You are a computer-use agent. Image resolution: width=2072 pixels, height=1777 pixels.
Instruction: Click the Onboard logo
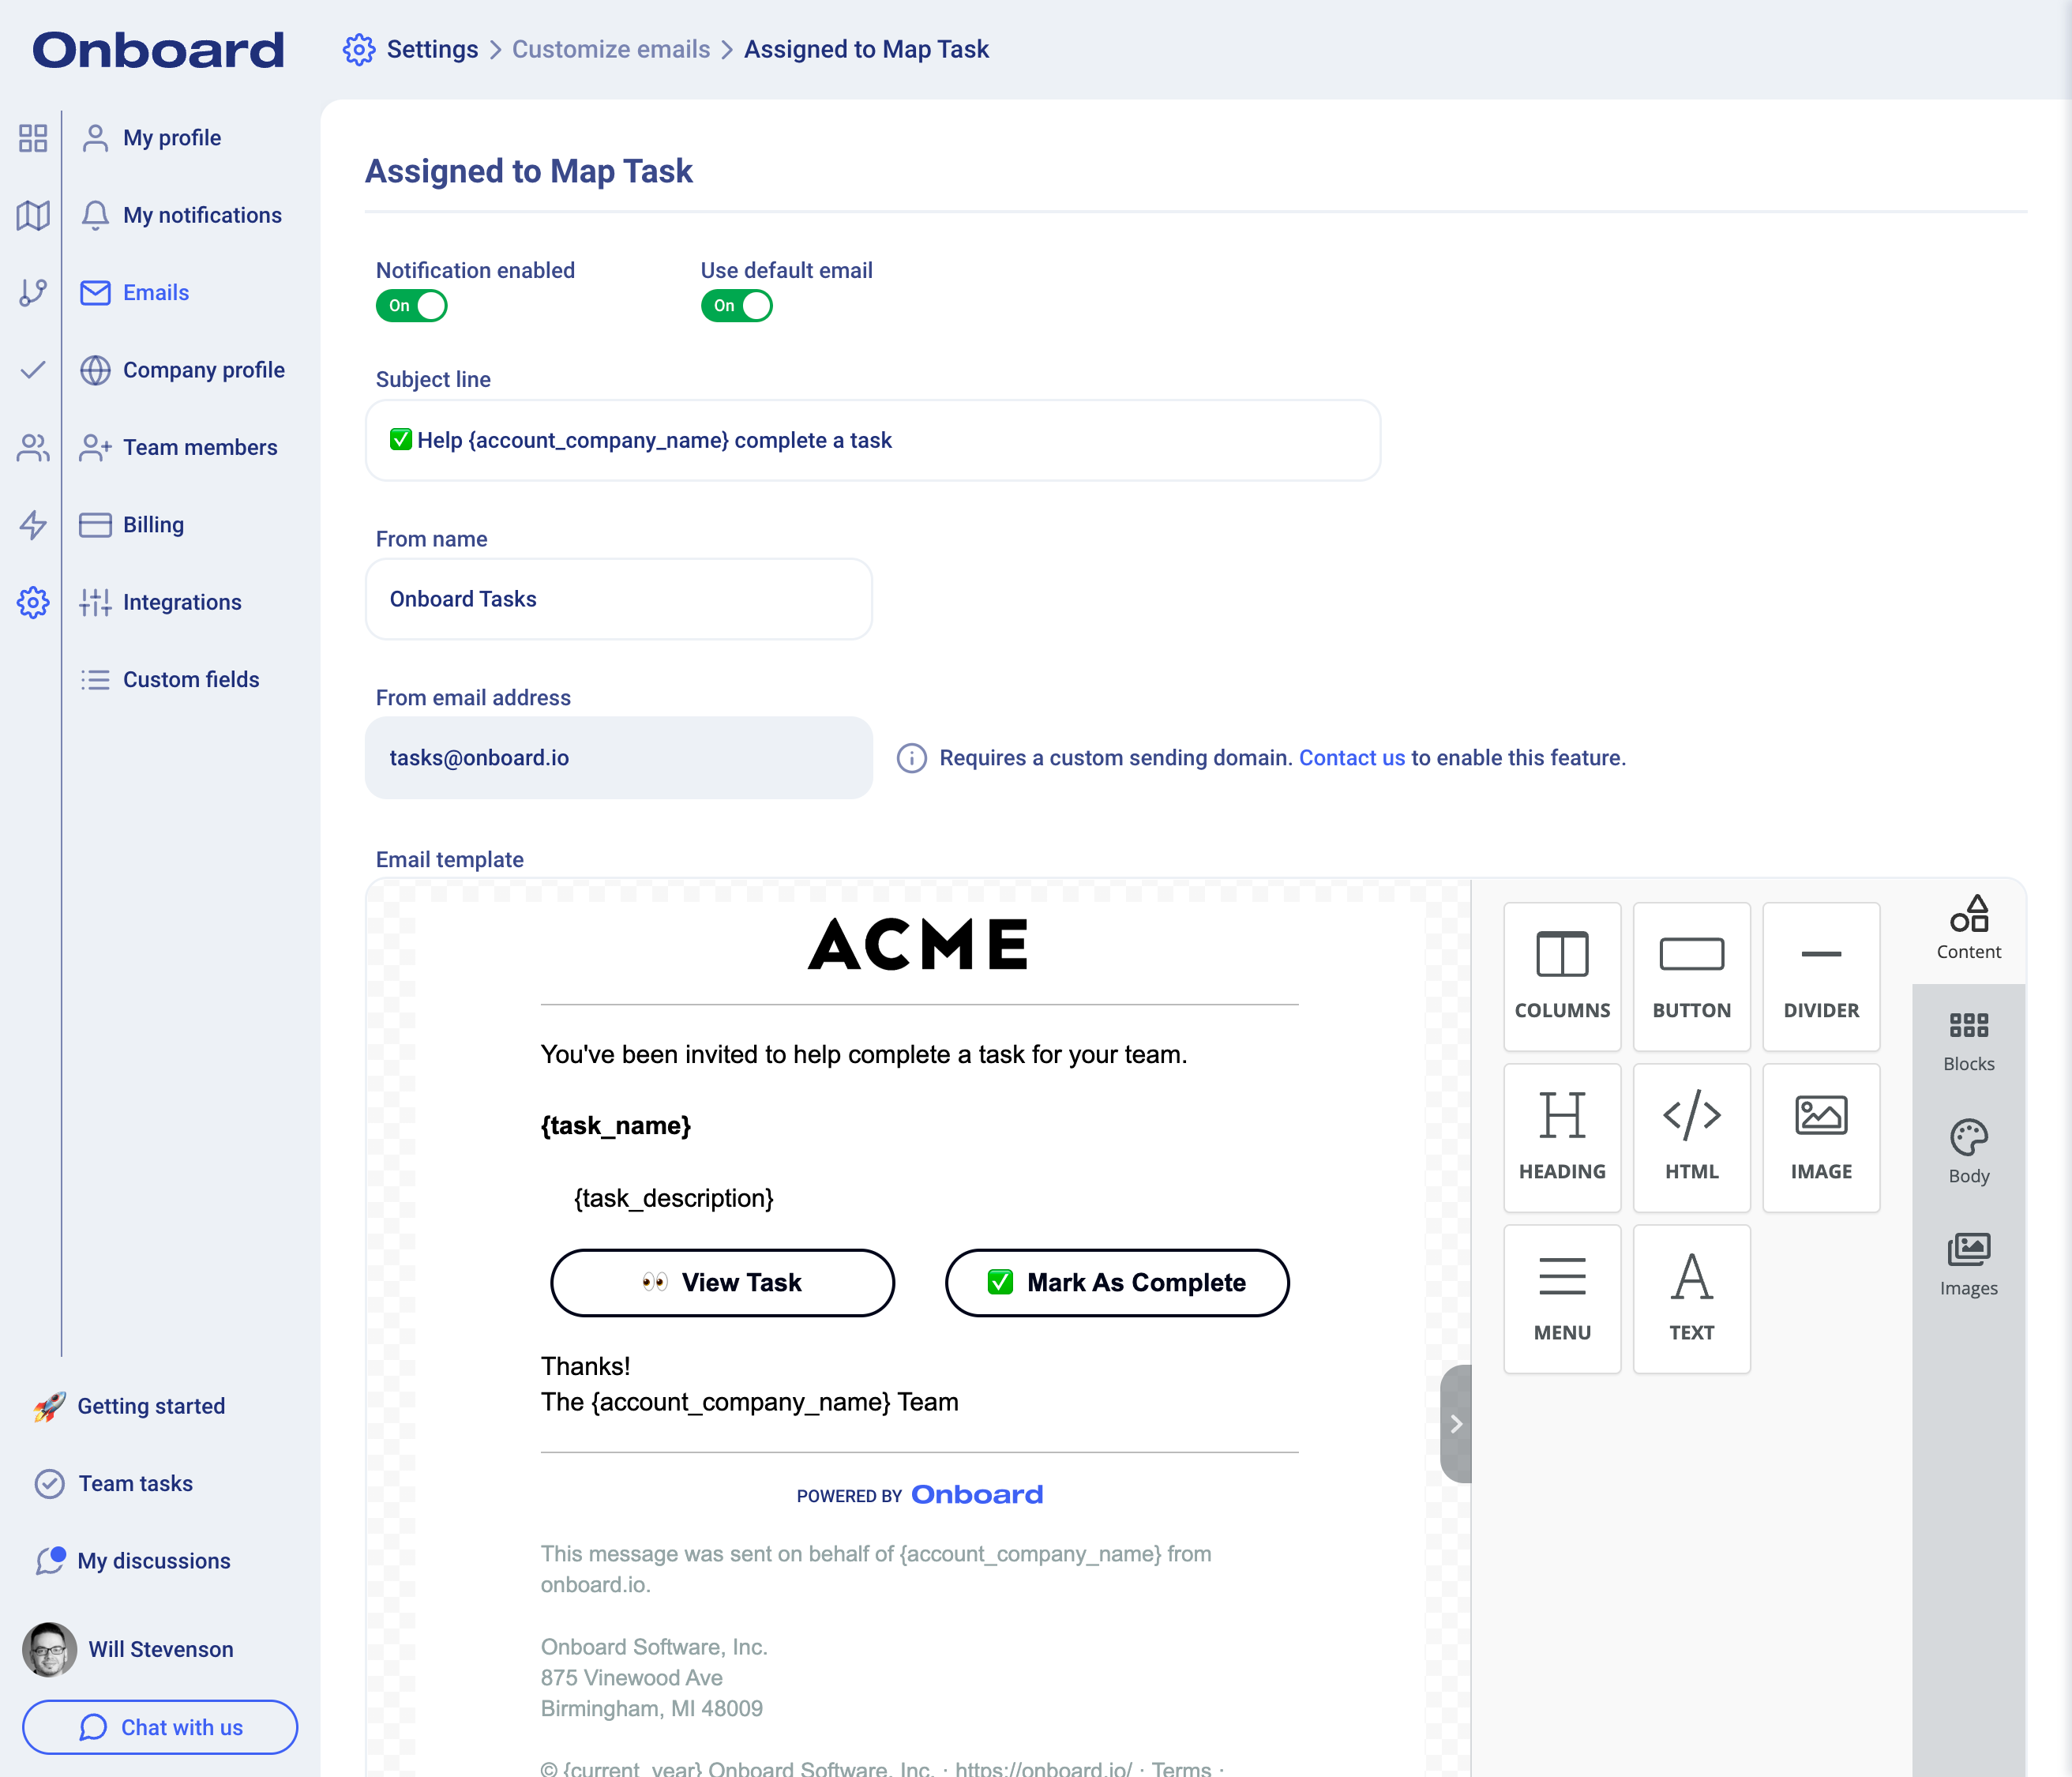(x=159, y=50)
